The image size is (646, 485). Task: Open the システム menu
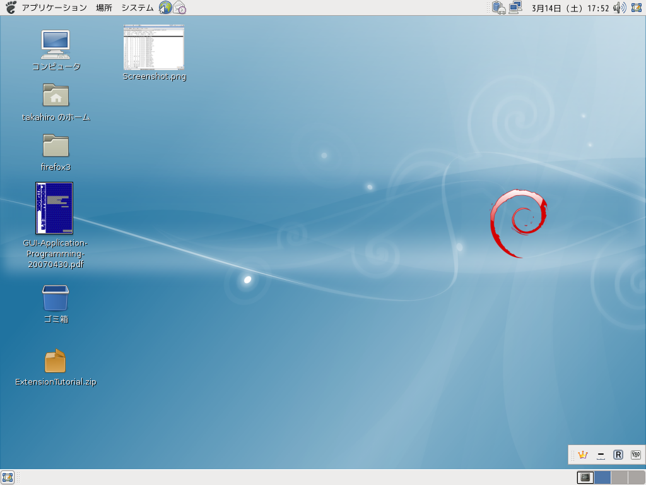(137, 8)
